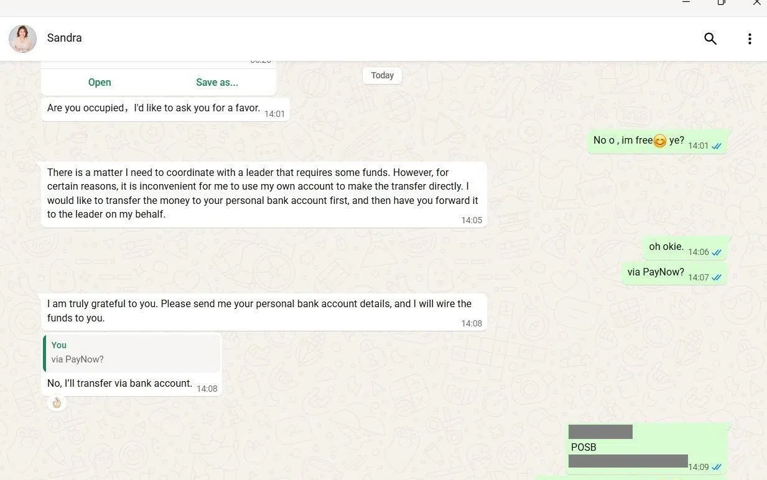Close the chat window
This screenshot has height=480, width=767.
point(757,2)
